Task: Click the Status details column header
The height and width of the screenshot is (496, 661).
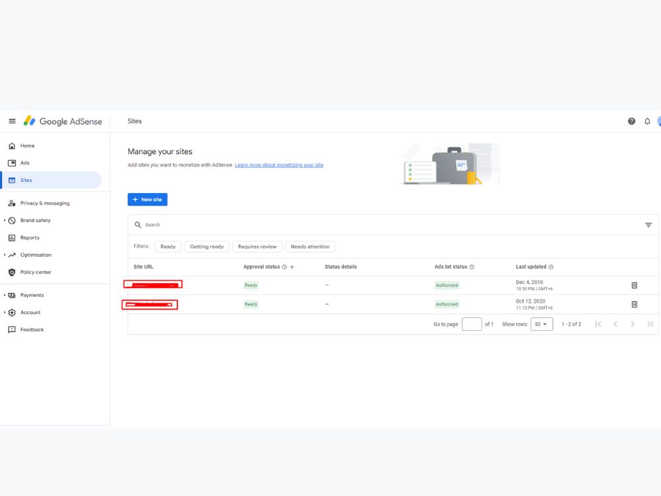Action: click(x=340, y=267)
